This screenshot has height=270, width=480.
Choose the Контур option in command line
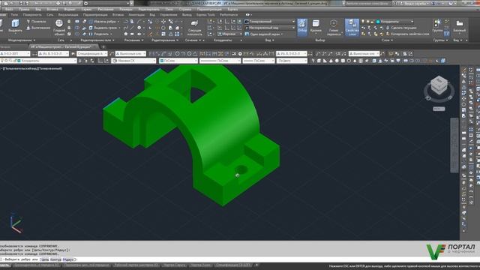[x=55, y=259]
